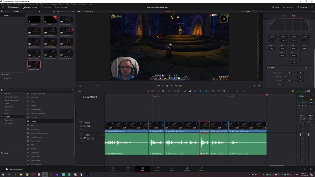Screen dimensions: 315x177
Task: Show the Metadata panel
Action: [288, 7]
